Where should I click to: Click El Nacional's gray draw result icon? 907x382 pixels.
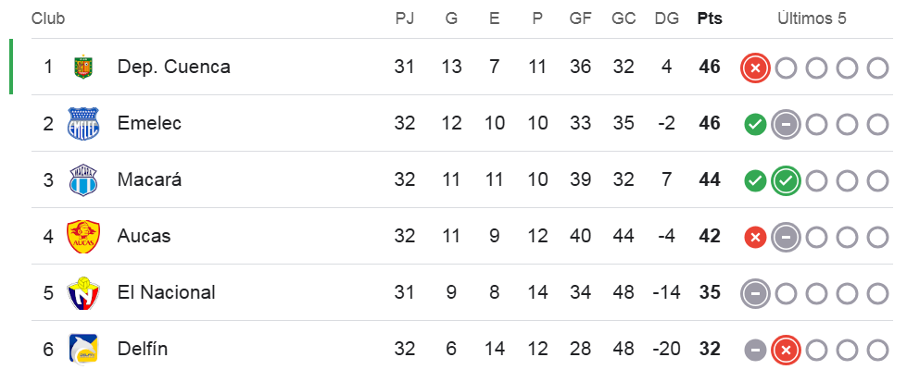point(756,293)
